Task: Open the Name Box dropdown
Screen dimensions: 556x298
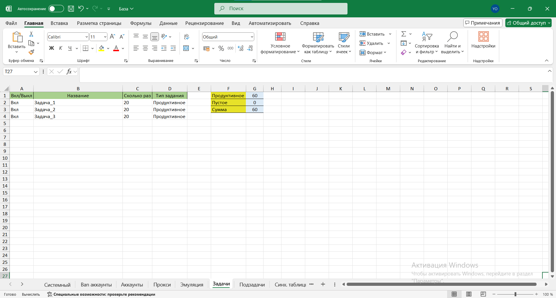Action: tap(36, 72)
